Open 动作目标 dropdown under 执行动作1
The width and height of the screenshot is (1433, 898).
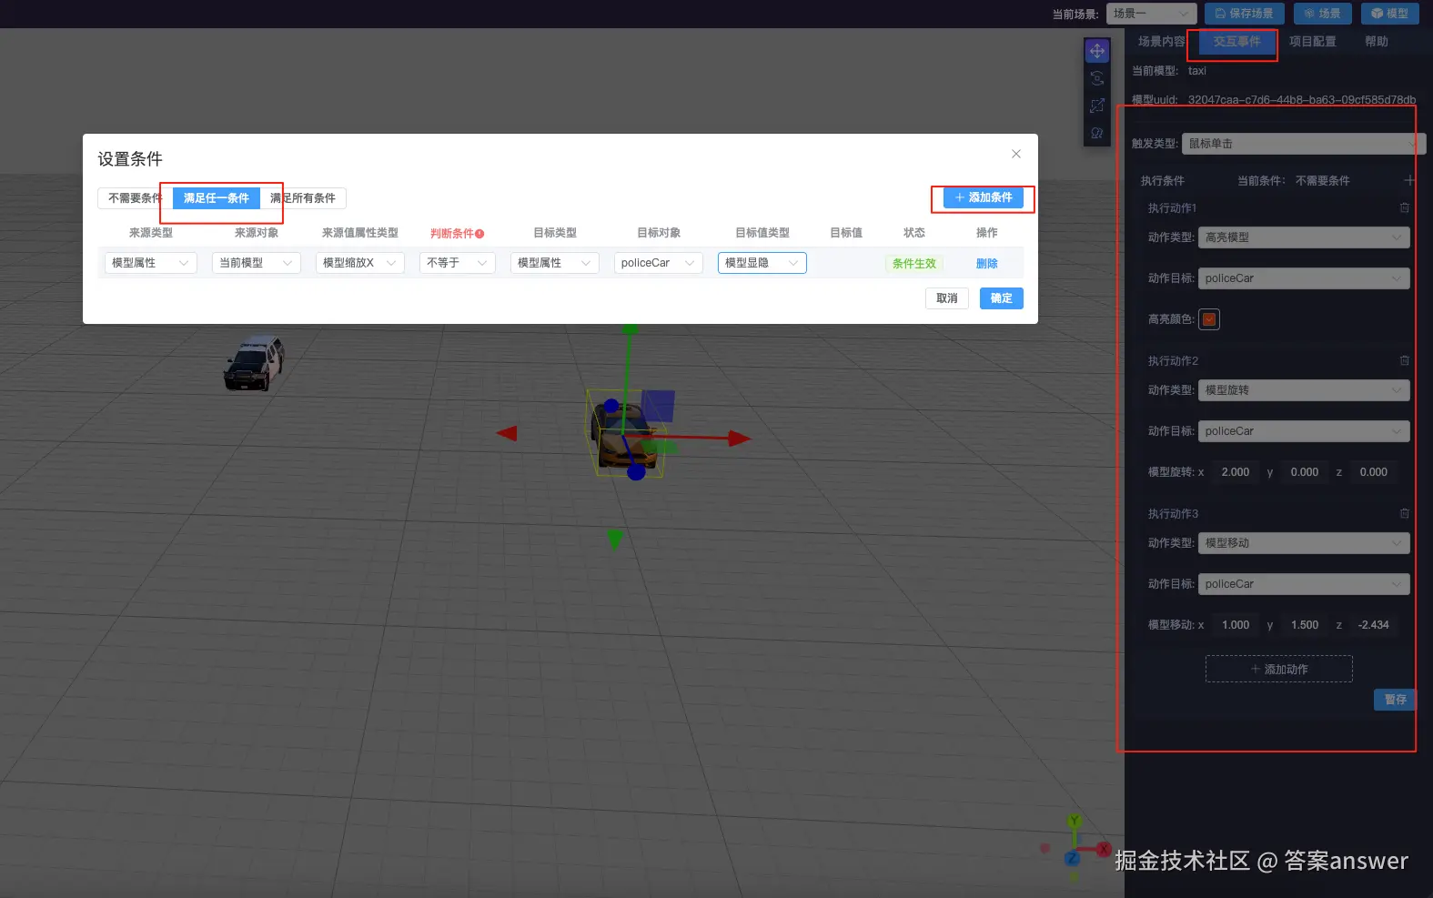point(1304,278)
